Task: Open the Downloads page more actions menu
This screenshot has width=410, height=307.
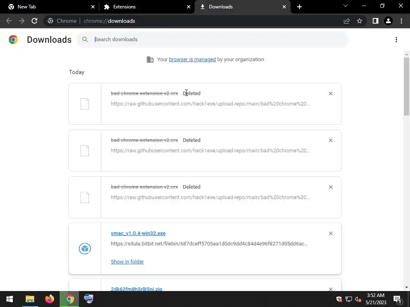Action: click(x=396, y=40)
